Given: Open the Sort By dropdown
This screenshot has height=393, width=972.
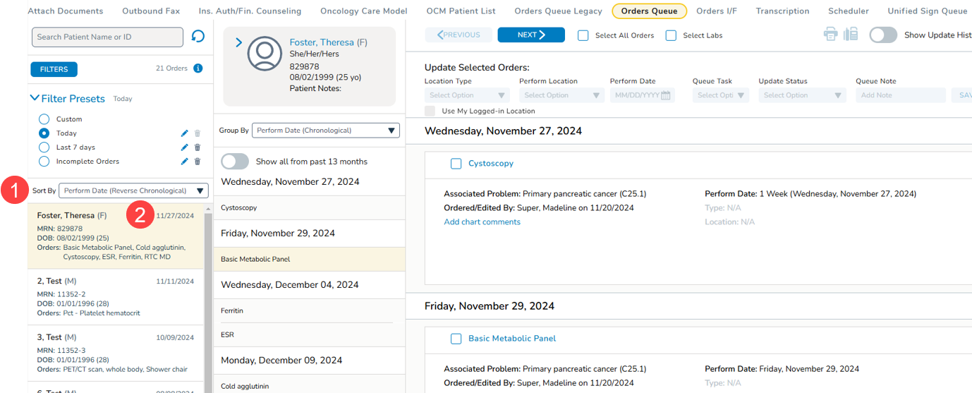Looking at the screenshot, I should pyautogui.click(x=133, y=191).
